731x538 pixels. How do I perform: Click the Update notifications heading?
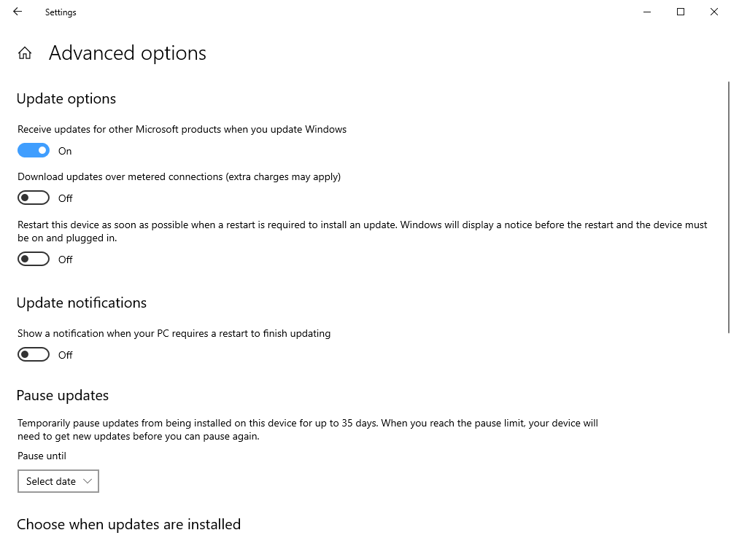(x=82, y=303)
